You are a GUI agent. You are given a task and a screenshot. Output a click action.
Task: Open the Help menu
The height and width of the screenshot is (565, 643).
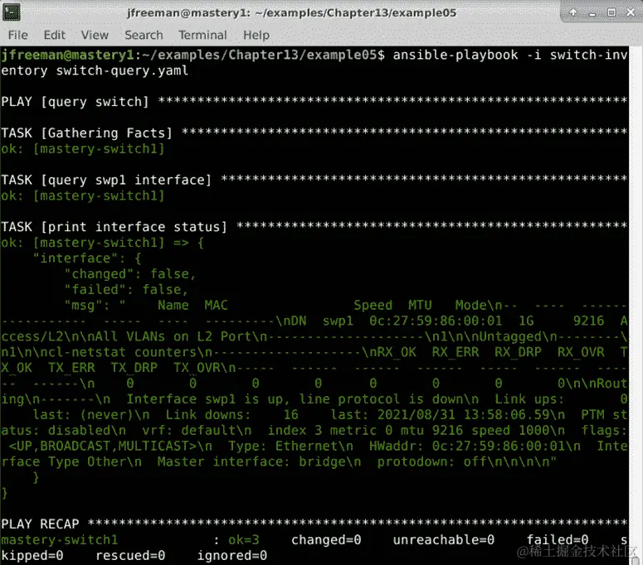click(x=256, y=36)
